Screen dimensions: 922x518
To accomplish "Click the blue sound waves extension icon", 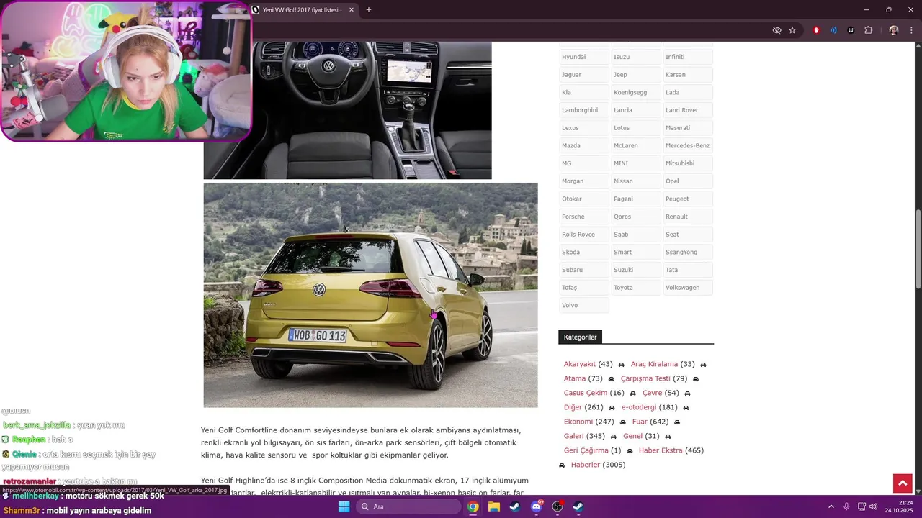I will pos(833,30).
